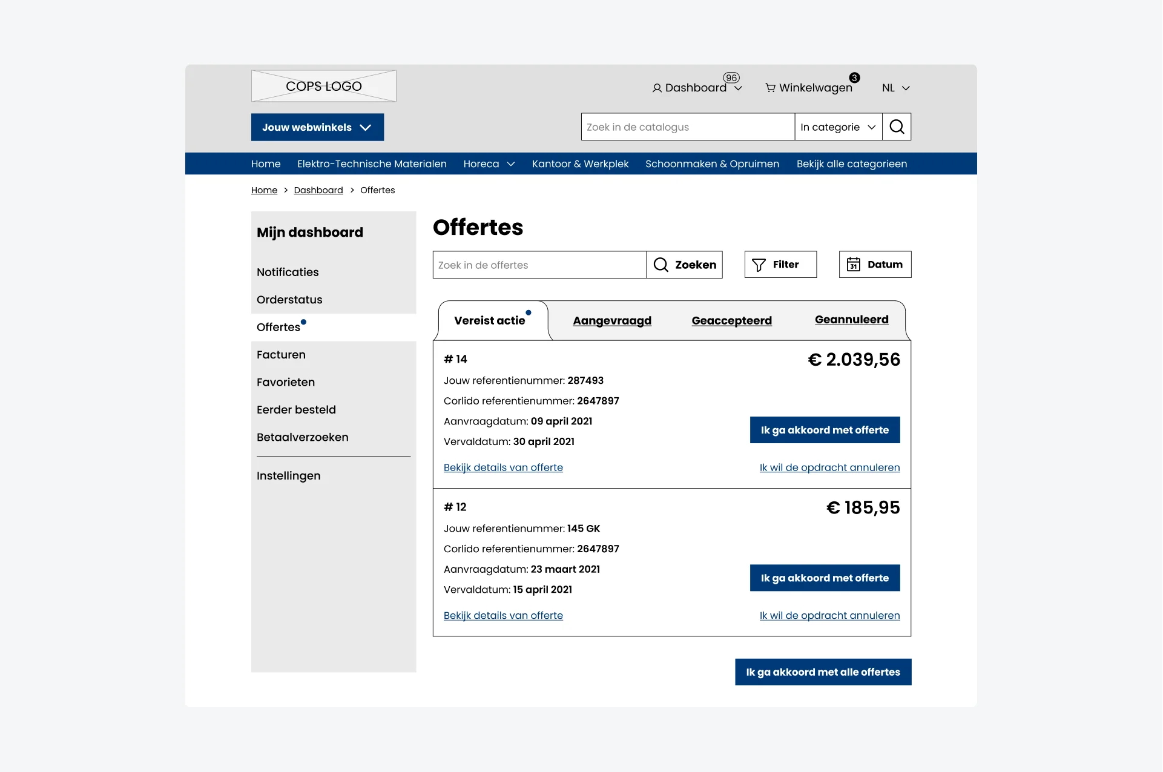This screenshot has height=772, width=1163.
Task: Cancel the order for offerte #12
Action: tap(829, 616)
